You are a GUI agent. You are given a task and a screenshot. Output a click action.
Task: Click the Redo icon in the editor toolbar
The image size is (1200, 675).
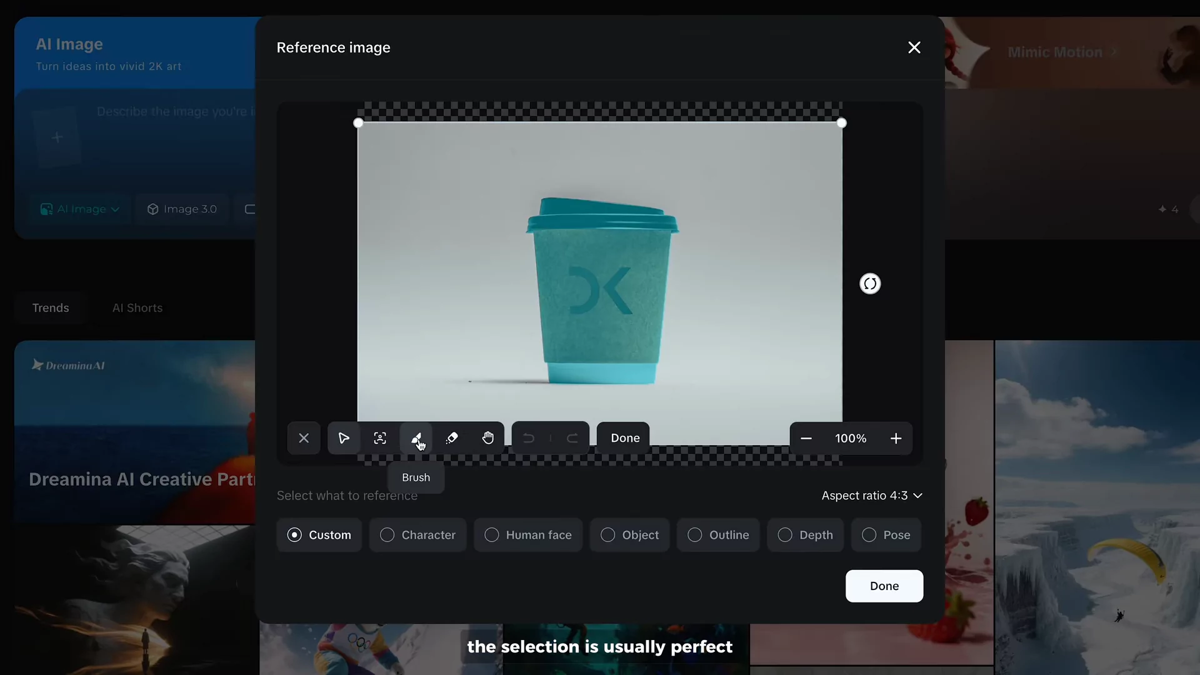click(x=572, y=438)
